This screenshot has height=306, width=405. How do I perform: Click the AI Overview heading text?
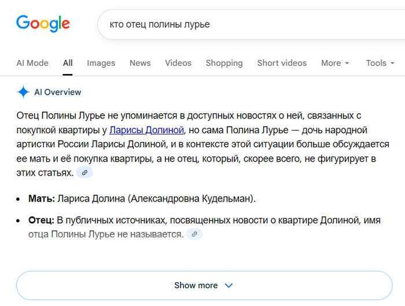tap(58, 92)
